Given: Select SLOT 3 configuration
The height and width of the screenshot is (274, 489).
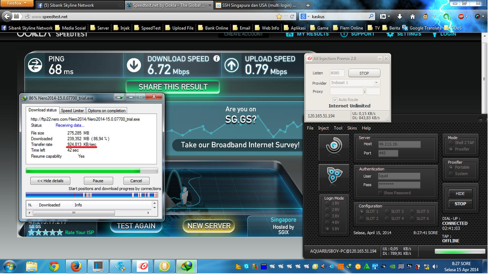Looking at the screenshot, I should click(387, 212).
